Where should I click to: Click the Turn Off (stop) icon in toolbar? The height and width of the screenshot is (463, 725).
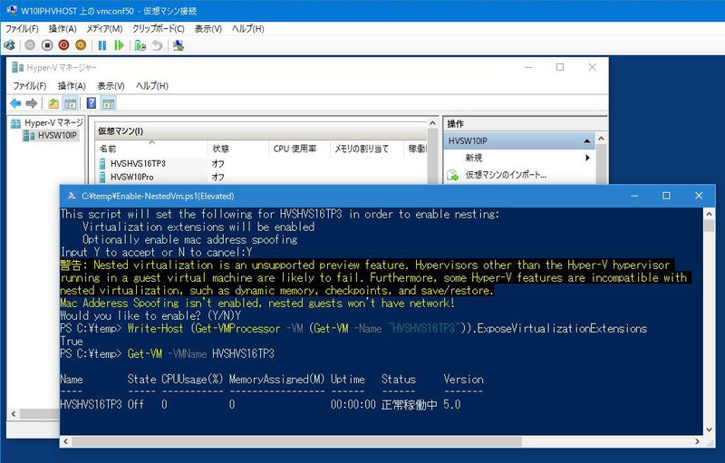pyautogui.click(x=47, y=45)
